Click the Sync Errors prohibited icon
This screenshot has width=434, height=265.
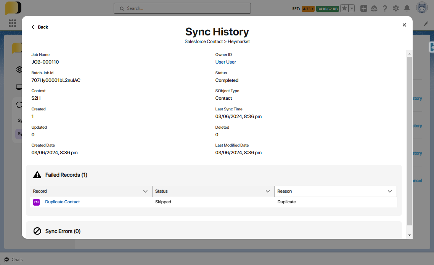pos(37,231)
